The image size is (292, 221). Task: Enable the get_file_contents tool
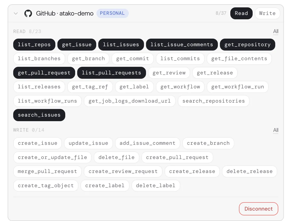tap(239, 59)
